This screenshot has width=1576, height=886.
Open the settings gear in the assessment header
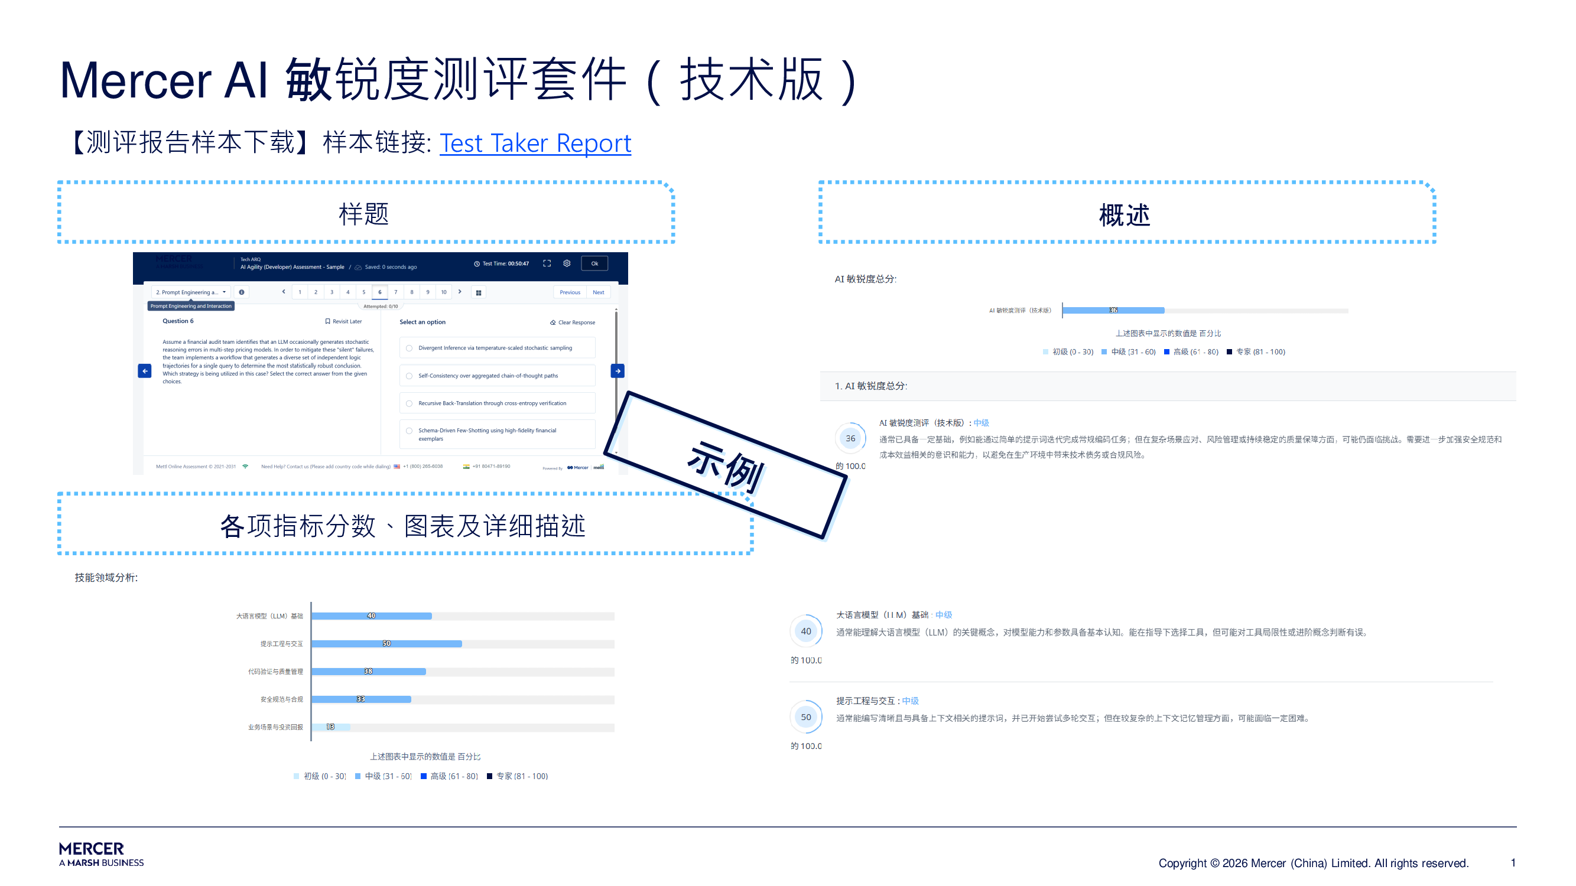coord(567,263)
